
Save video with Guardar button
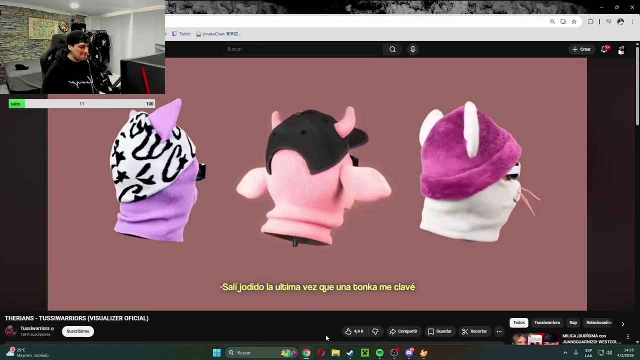tap(439, 331)
